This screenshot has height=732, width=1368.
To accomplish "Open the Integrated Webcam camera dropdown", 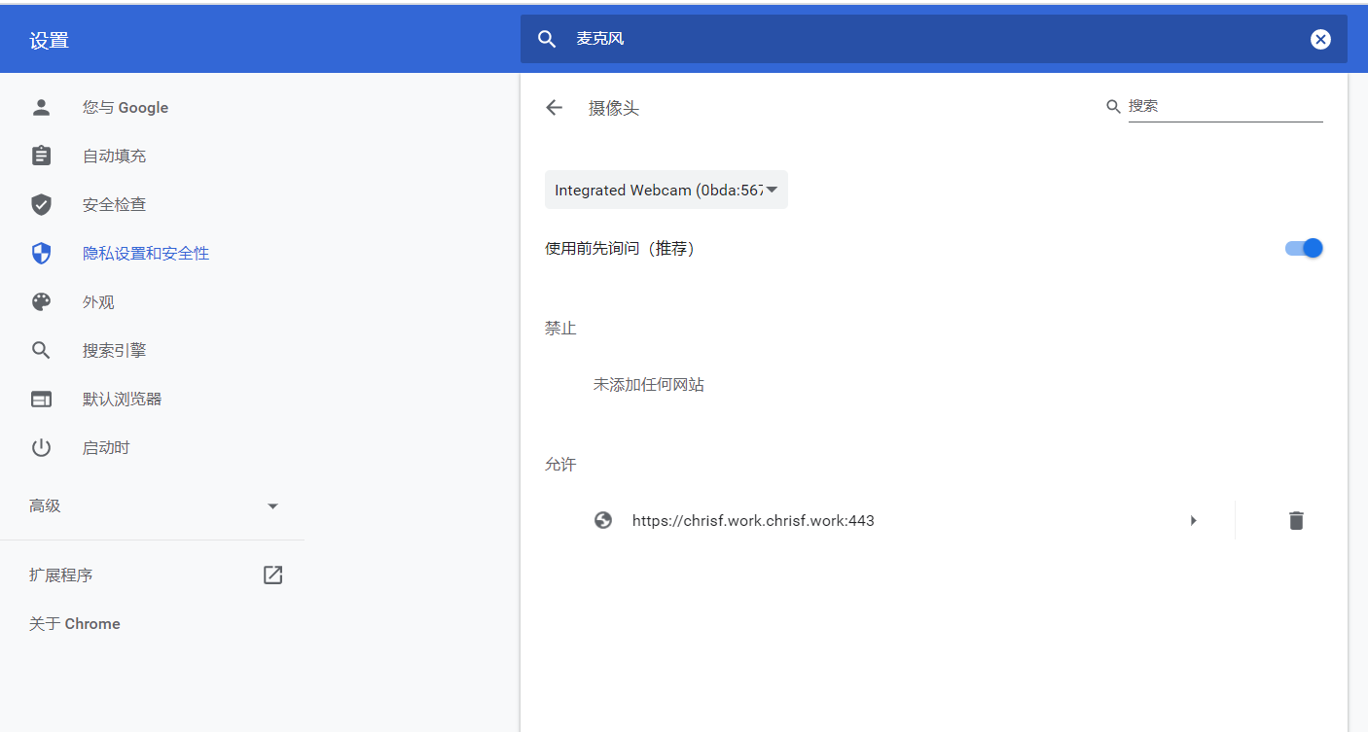I will click(x=666, y=190).
